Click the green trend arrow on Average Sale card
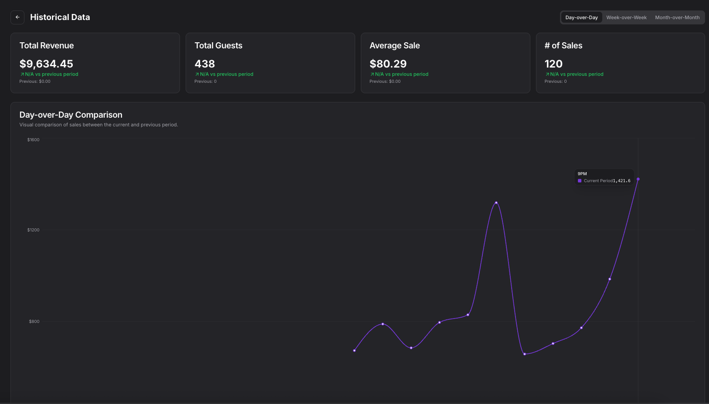This screenshot has width=709, height=404. point(372,74)
